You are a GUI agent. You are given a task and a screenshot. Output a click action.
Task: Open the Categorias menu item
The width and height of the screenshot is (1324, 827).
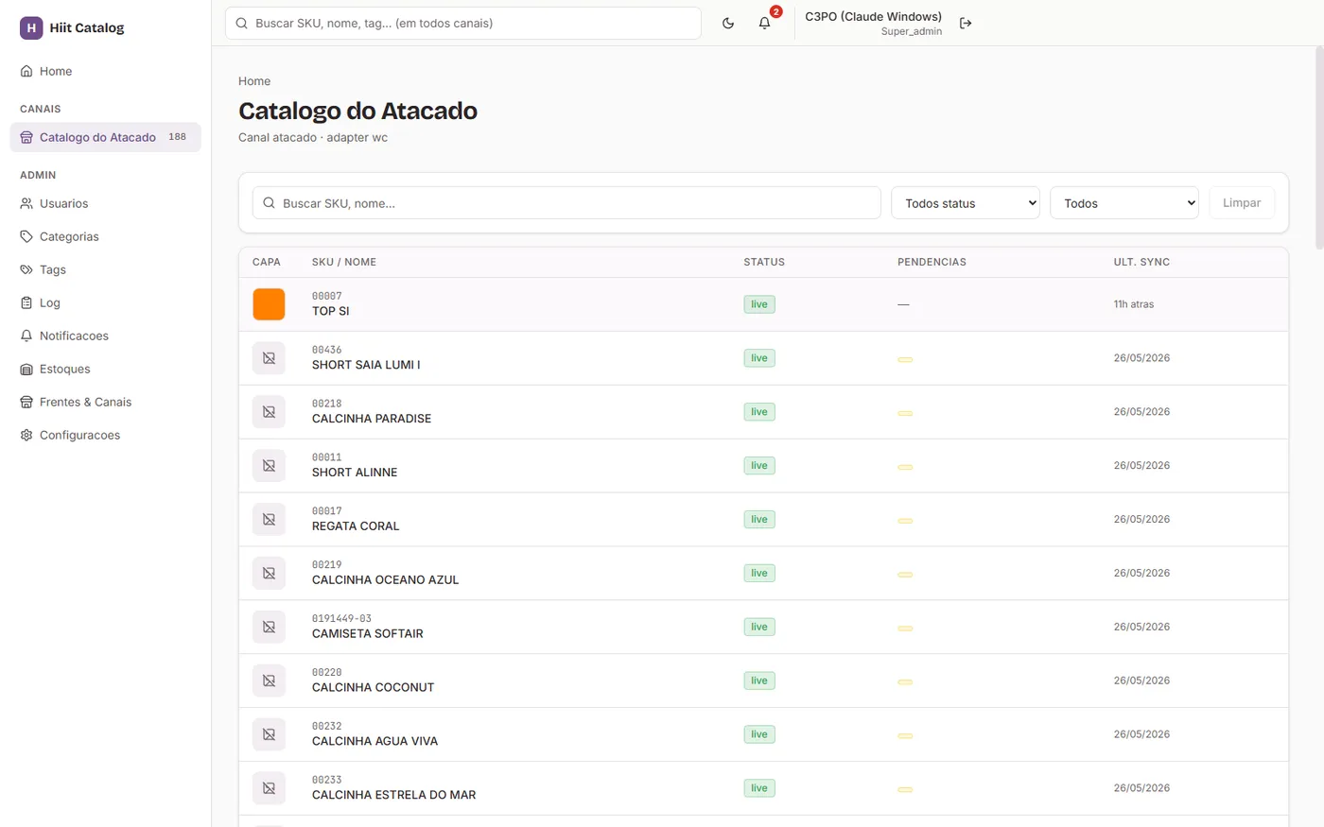point(105,236)
